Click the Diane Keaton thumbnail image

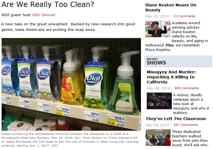click(158, 29)
